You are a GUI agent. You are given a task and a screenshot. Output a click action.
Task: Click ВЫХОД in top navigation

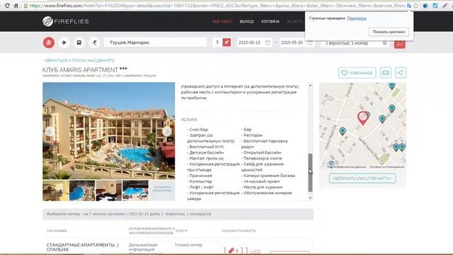click(x=246, y=21)
